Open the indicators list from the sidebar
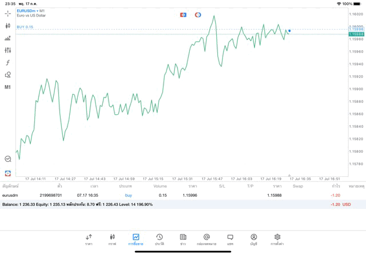Screen dimensions: 366x255 pos(7,38)
